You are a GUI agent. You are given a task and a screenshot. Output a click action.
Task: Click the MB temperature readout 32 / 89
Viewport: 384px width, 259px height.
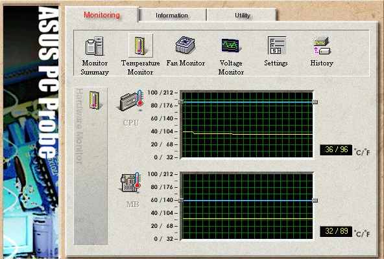coord(336,231)
